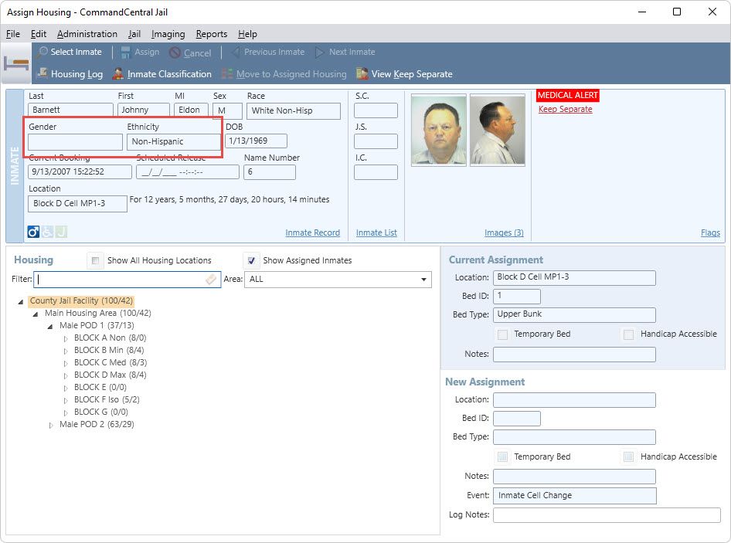Expand the BLOCK D Max tree node
The image size is (731, 543).
(66, 375)
